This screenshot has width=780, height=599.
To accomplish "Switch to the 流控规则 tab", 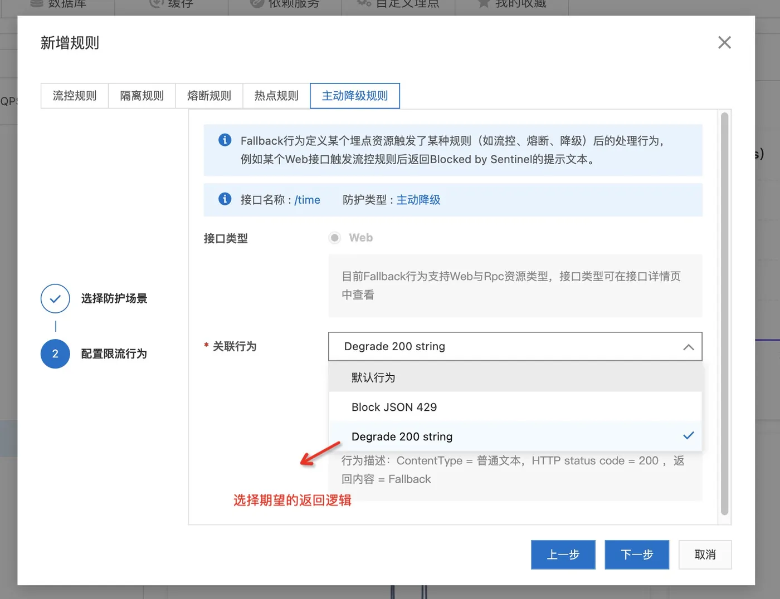I will point(75,96).
